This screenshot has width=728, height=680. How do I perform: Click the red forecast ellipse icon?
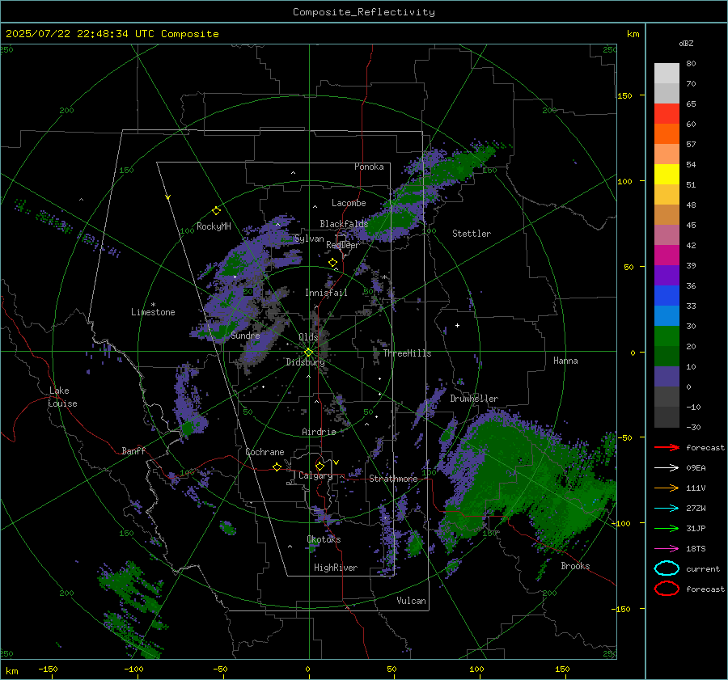667,589
